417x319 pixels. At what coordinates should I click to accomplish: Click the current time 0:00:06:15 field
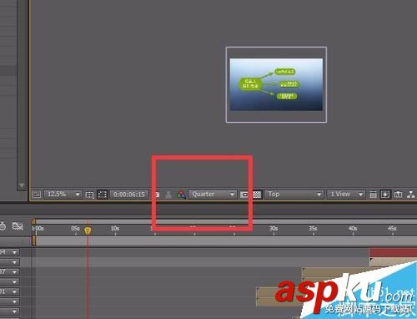tap(129, 195)
